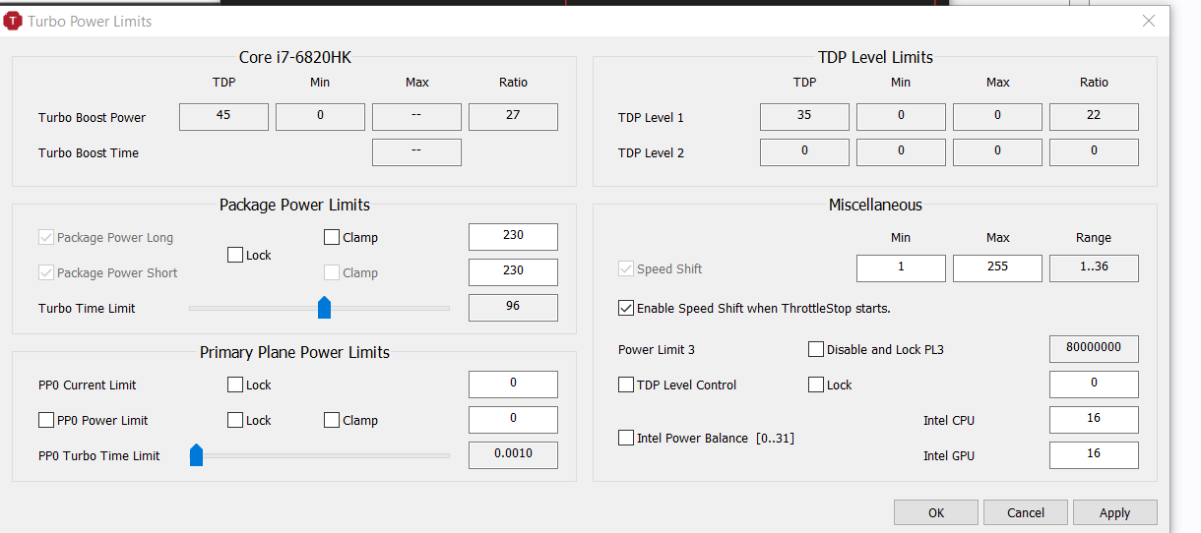Click Turbo Boost Power TDP value 45
Screen dimensions: 1201x533
point(223,116)
